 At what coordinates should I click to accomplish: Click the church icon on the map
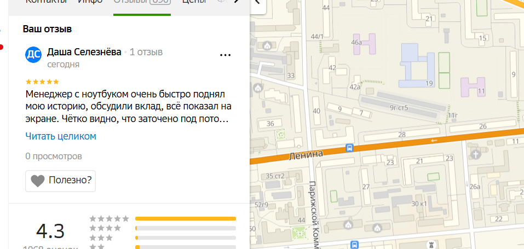[475, 154]
